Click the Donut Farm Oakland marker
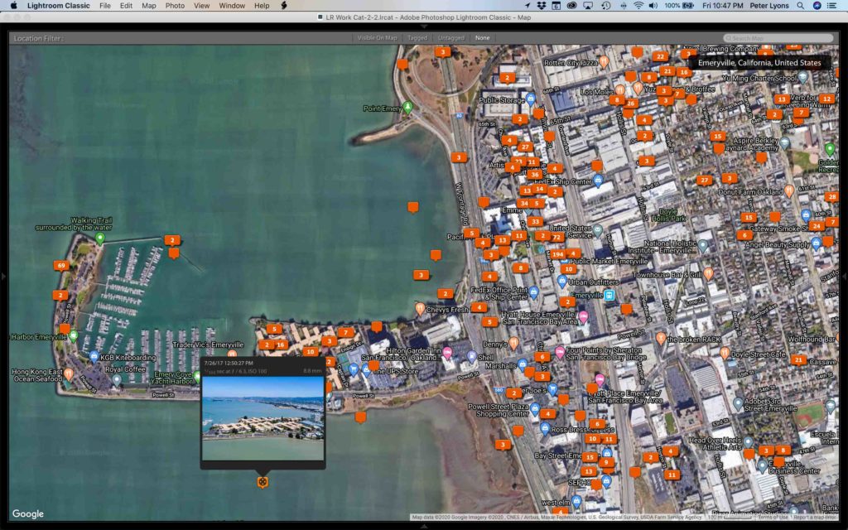848x530 pixels. (x=789, y=190)
